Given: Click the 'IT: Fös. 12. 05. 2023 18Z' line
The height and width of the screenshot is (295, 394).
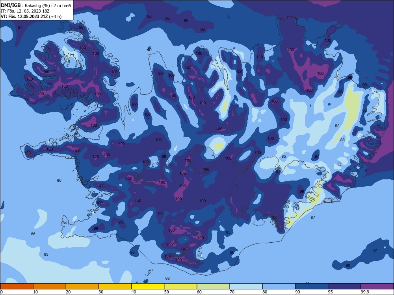Looking at the screenshot, I should (x=25, y=11).
